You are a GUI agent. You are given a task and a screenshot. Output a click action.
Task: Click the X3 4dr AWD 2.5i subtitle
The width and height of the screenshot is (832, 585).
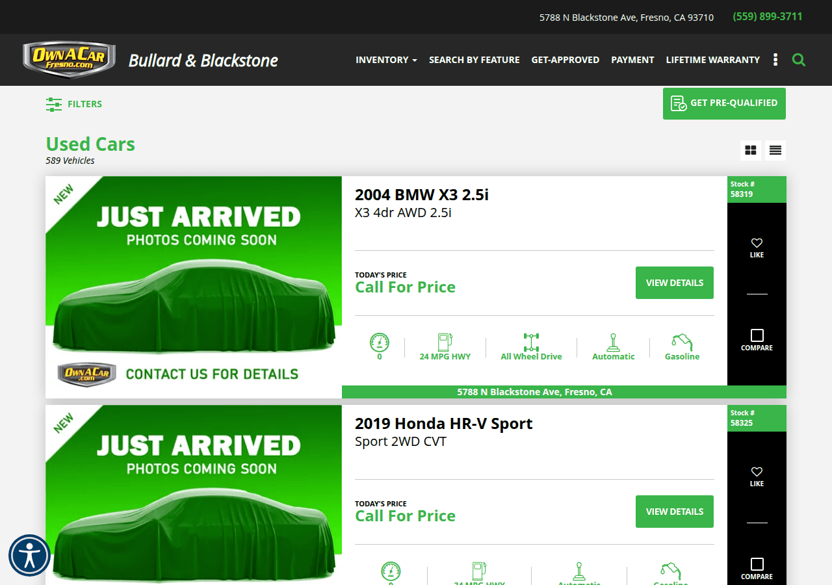(403, 213)
